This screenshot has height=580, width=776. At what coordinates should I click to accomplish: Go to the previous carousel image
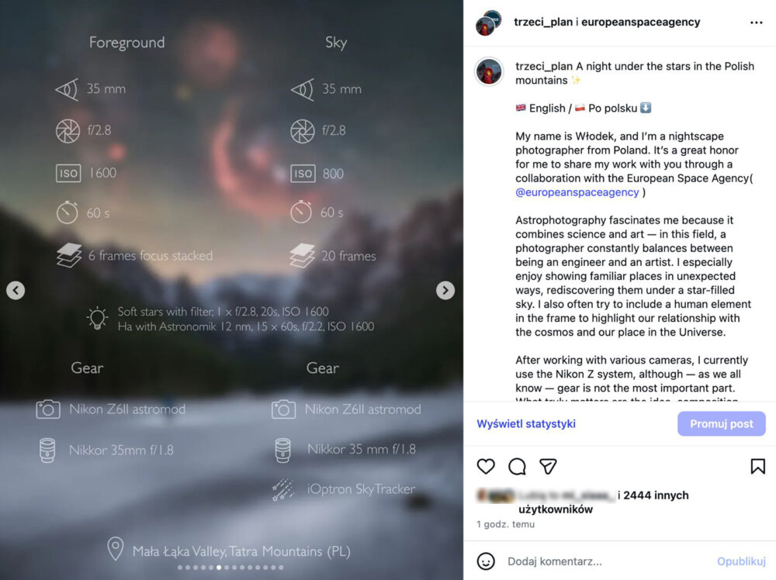tap(16, 290)
